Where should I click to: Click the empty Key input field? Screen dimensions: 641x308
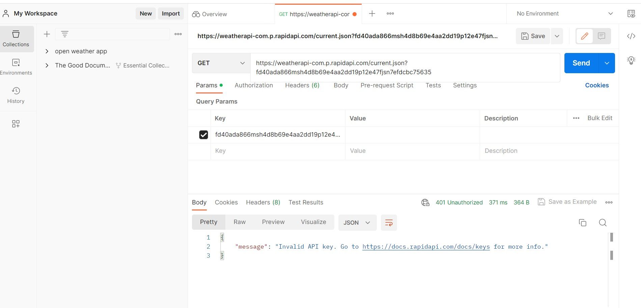(277, 151)
